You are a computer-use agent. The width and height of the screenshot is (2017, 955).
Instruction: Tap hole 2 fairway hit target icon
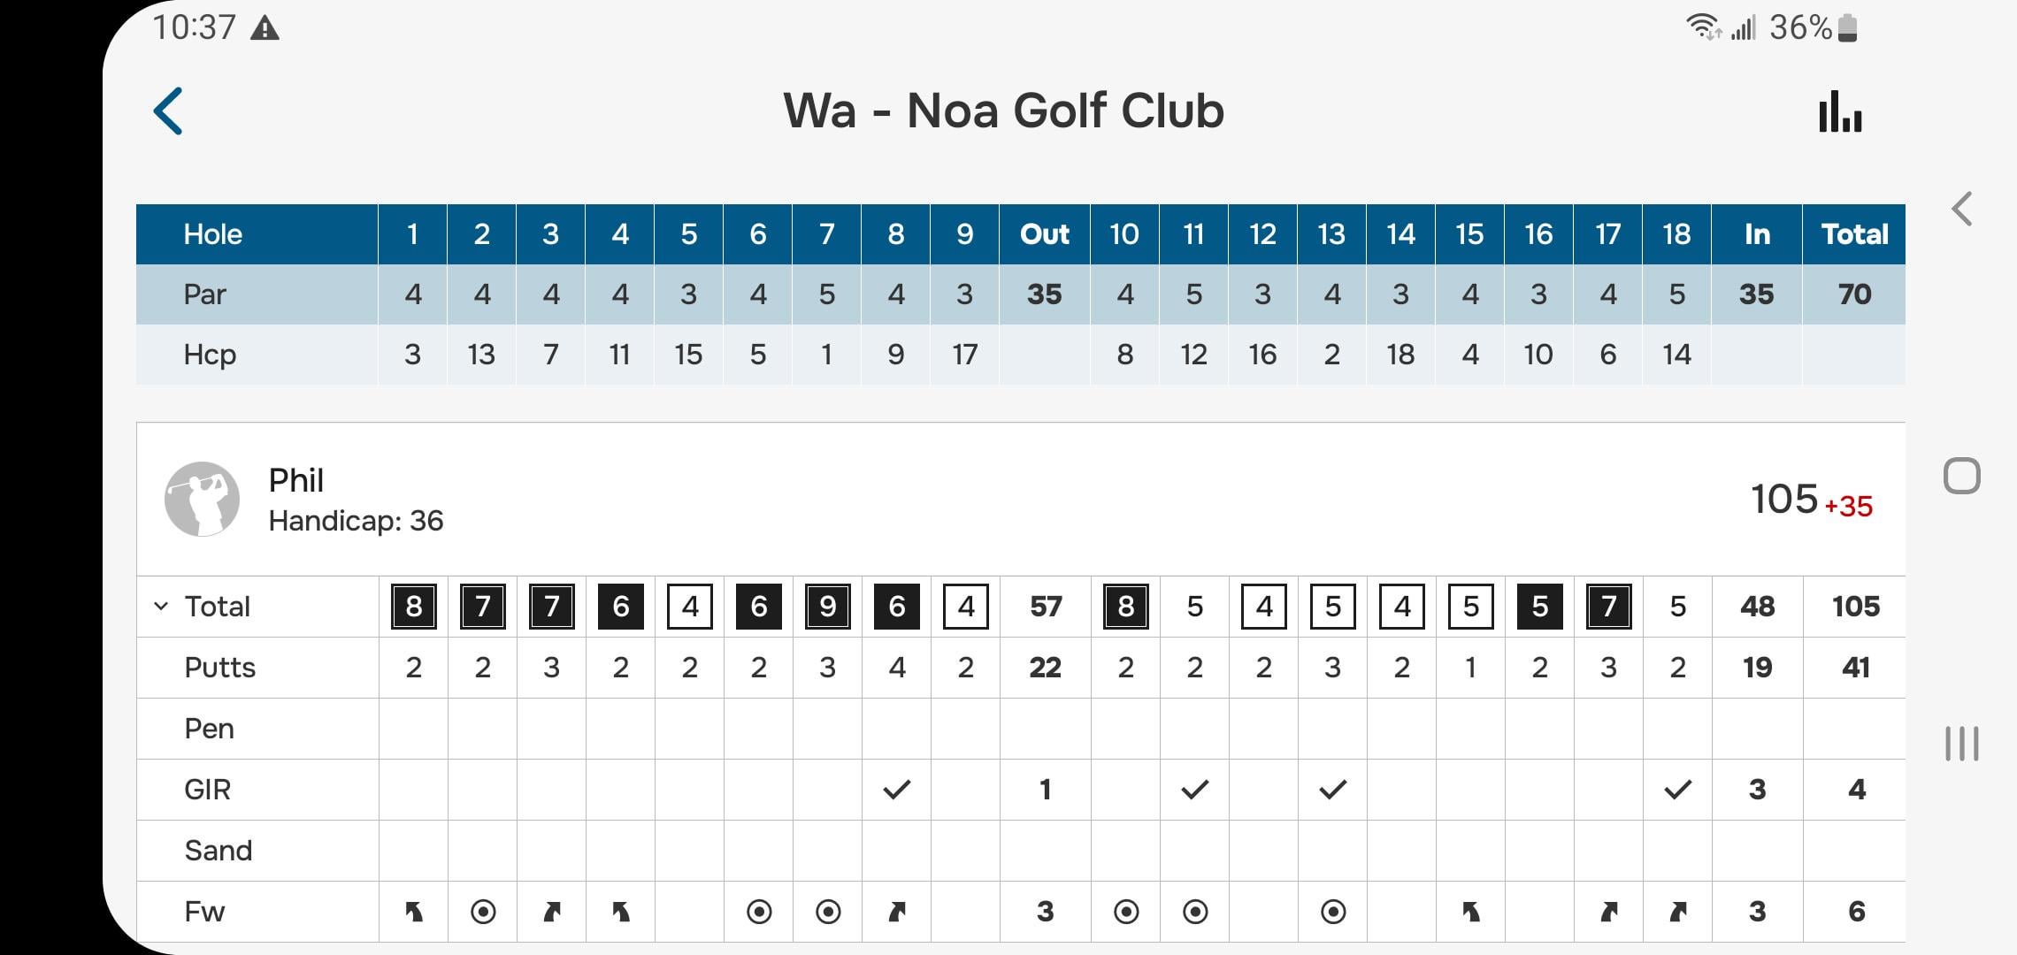click(483, 912)
